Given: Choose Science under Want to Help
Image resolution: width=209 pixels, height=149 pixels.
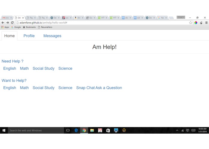Looking at the screenshot, I should coord(65,88).
